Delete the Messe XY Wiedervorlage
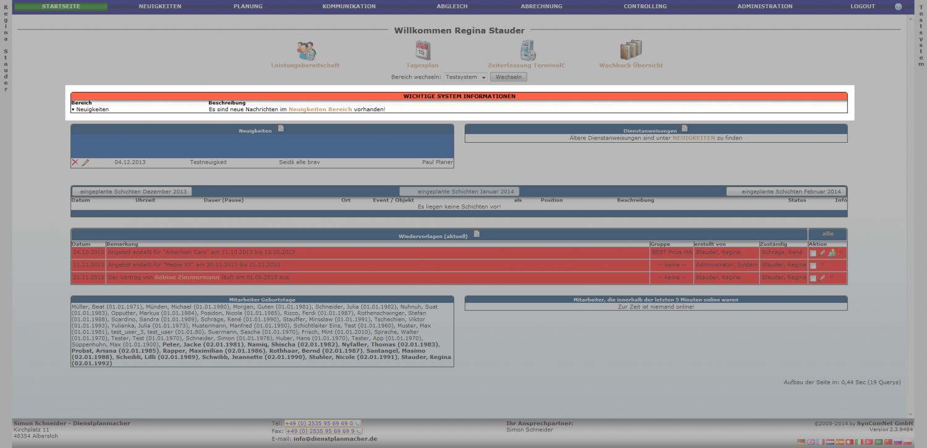927x448 pixels. point(821,264)
